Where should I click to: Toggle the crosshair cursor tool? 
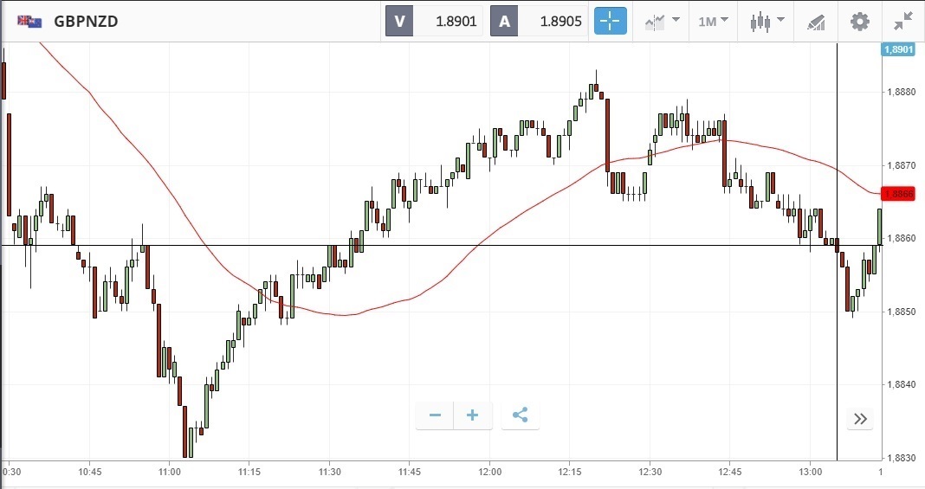pos(610,21)
